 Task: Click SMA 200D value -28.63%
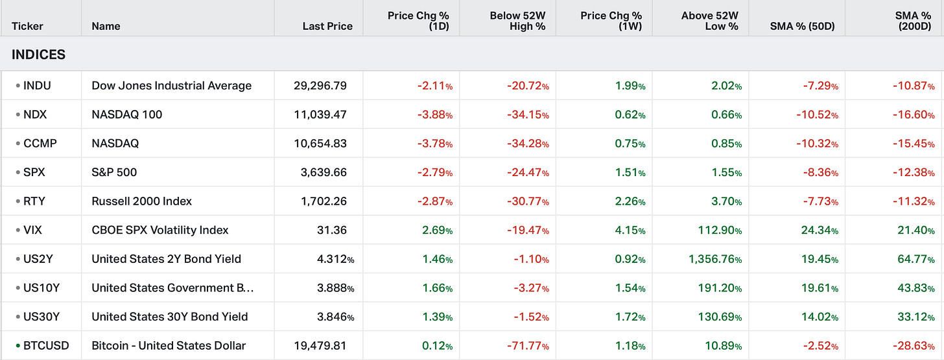click(914, 346)
